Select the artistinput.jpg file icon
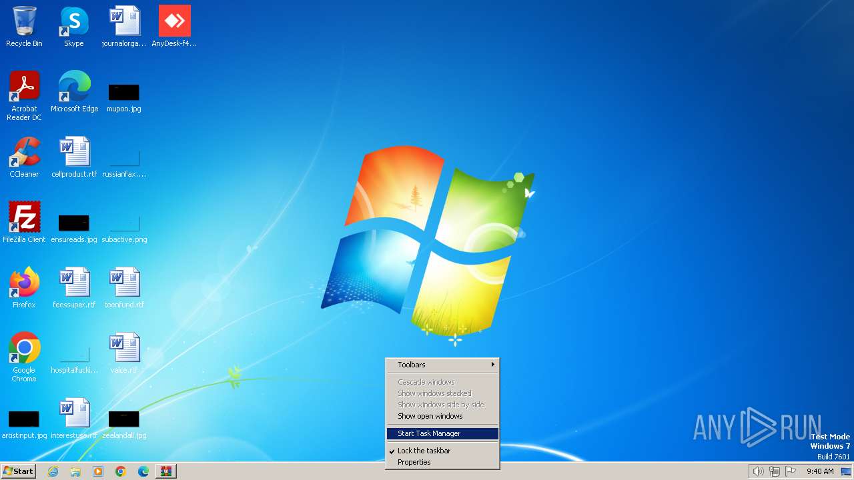The image size is (854, 480). click(24, 425)
